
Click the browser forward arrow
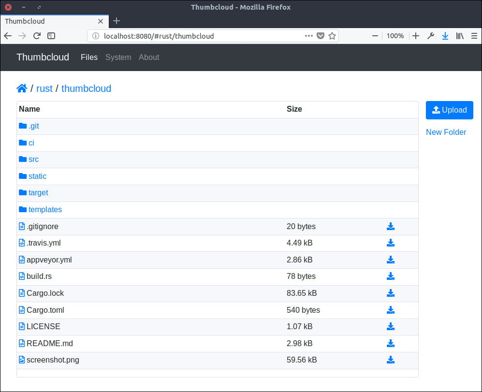pos(22,36)
